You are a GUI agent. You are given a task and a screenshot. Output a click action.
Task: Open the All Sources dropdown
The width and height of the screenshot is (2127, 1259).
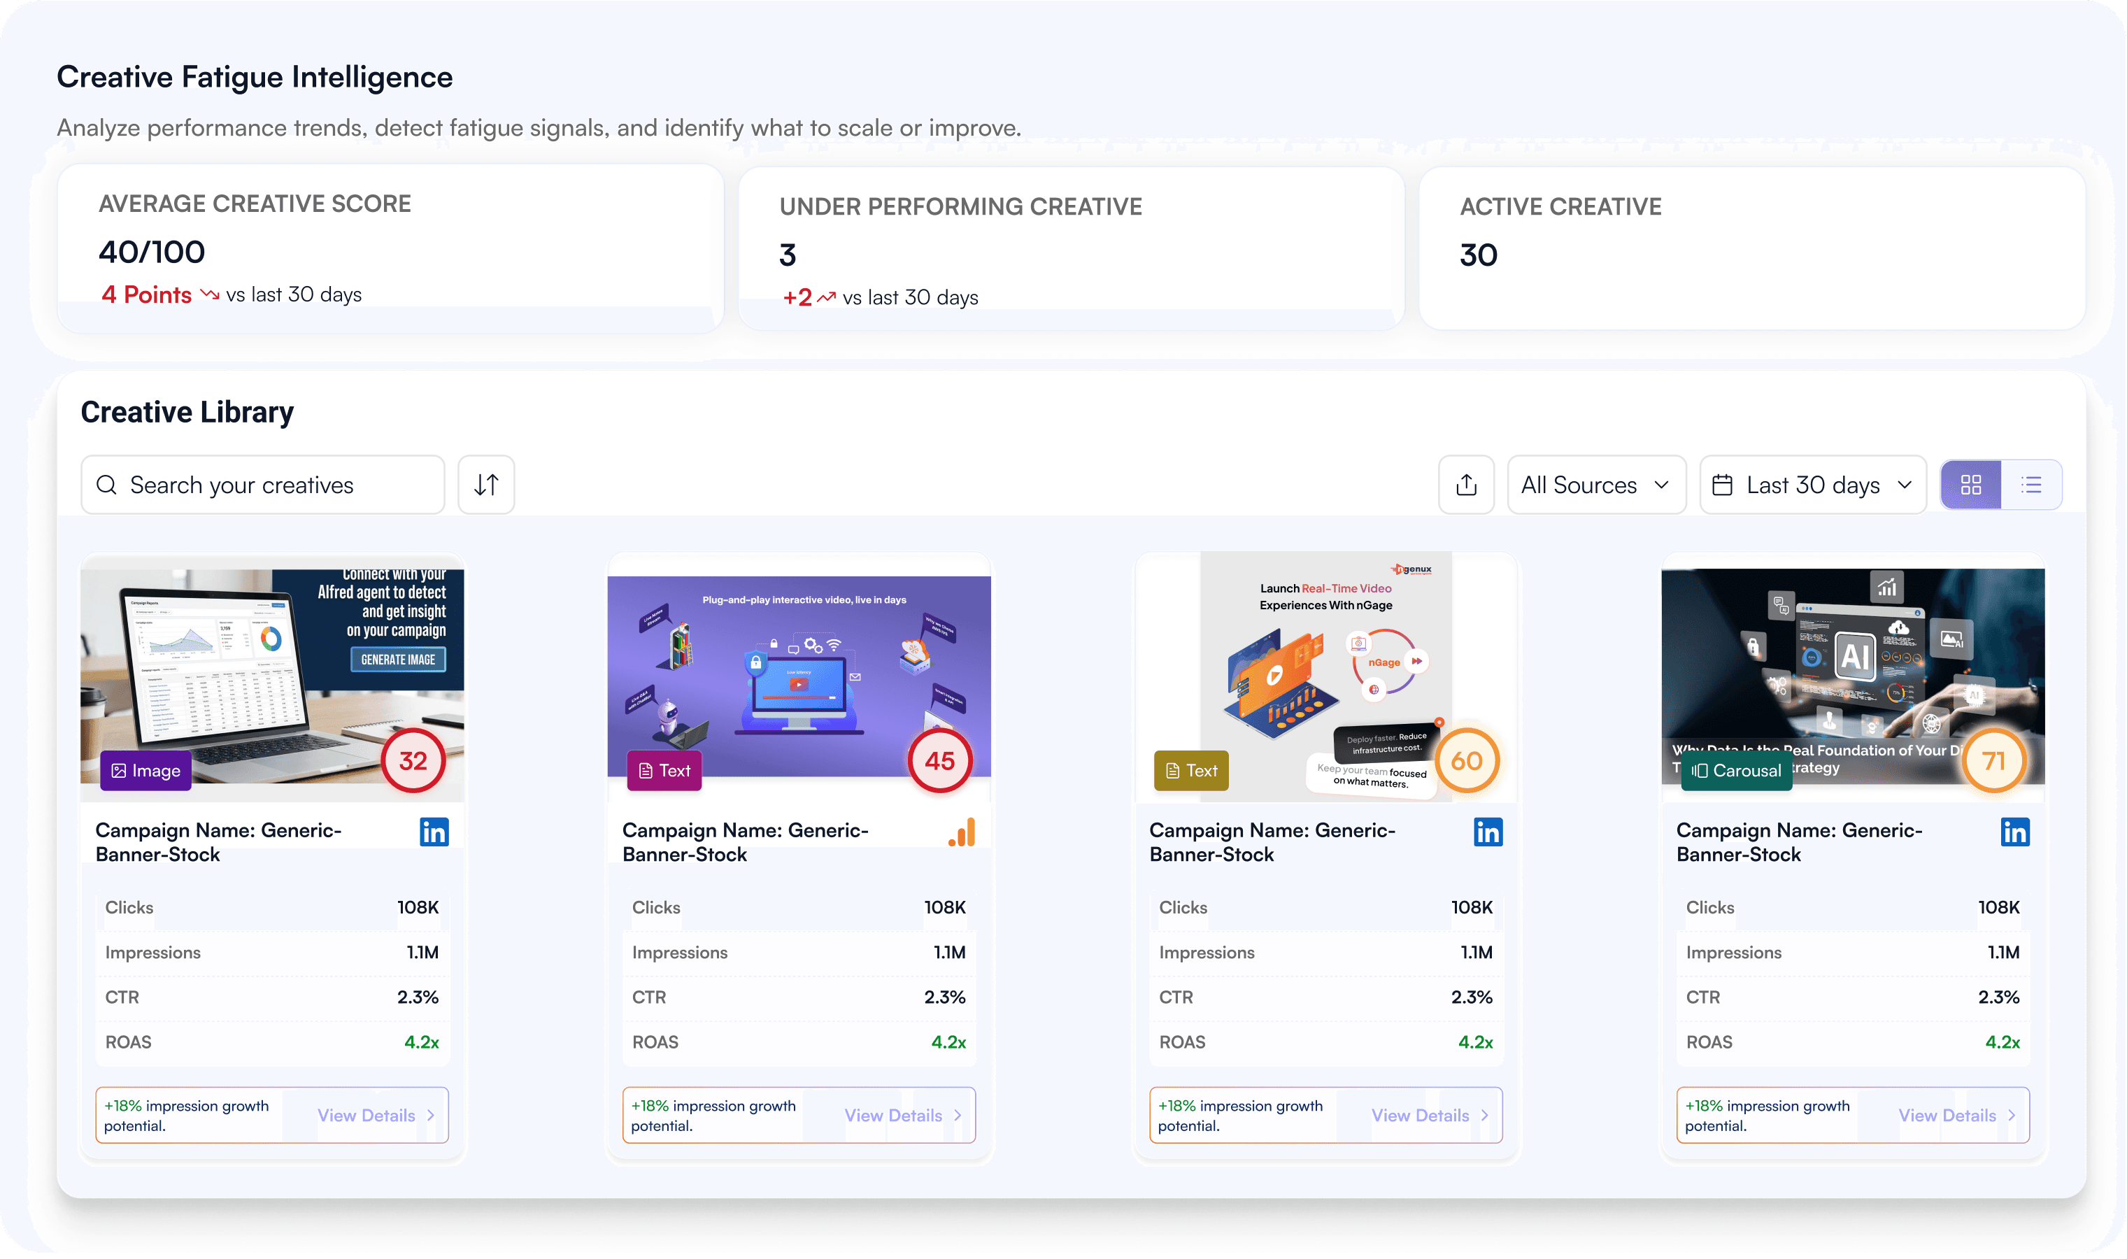(x=1596, y=485)
